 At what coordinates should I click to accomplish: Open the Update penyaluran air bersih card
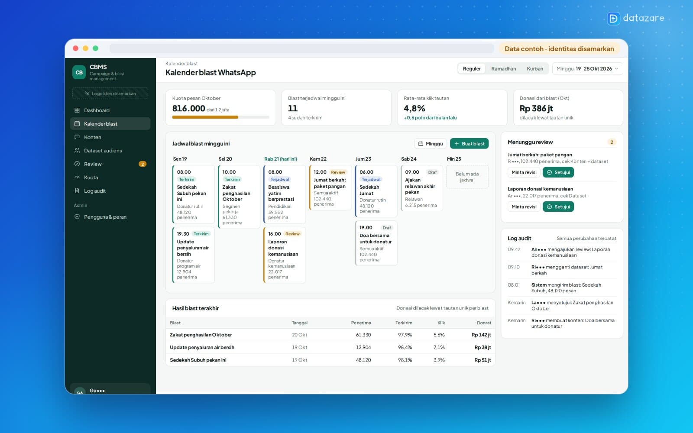(193, 255)
